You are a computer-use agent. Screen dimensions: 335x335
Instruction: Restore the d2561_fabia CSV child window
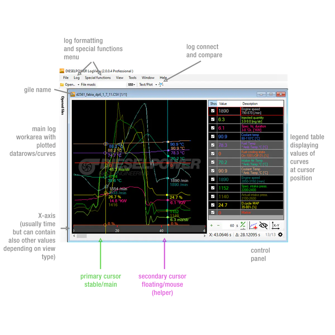[x=271, y=94]
